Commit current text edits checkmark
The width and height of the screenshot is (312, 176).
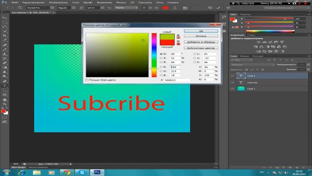point(218,8)
